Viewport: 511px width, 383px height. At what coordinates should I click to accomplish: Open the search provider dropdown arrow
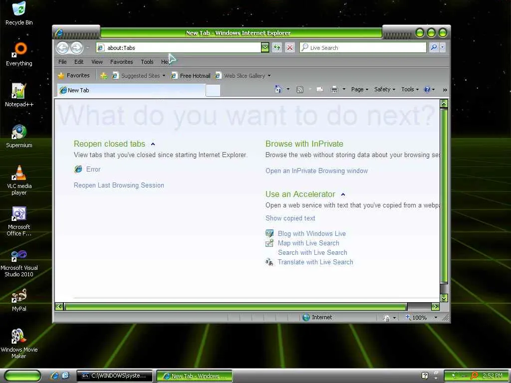point(442,47)
